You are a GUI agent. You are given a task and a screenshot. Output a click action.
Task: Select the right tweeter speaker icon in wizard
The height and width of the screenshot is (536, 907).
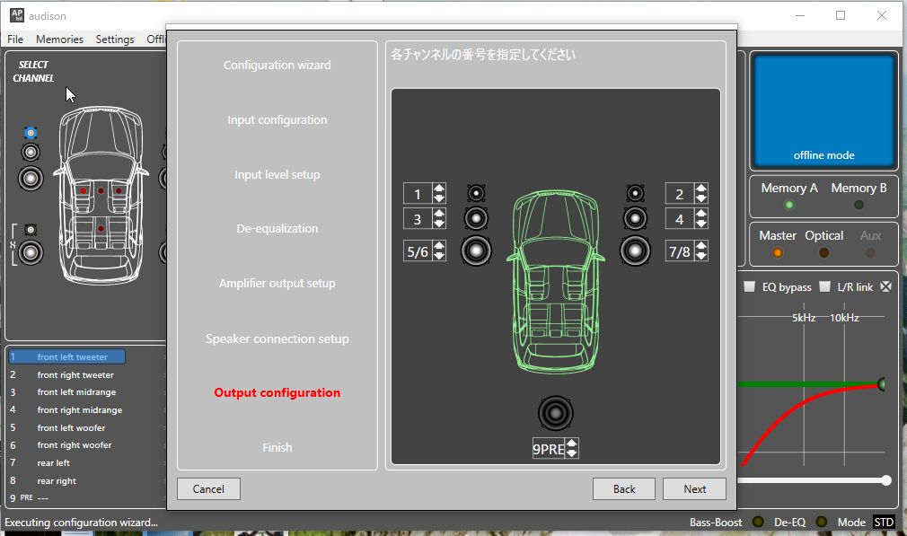click(x=635, y=193)
